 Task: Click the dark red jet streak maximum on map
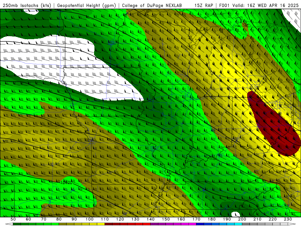tap(274, 123)
